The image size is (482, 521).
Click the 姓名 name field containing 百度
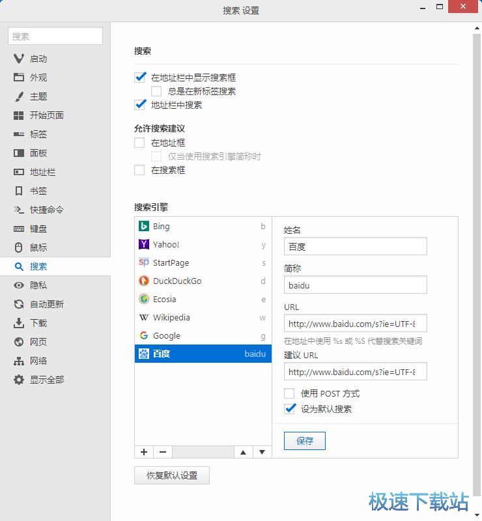coord(356,246)
